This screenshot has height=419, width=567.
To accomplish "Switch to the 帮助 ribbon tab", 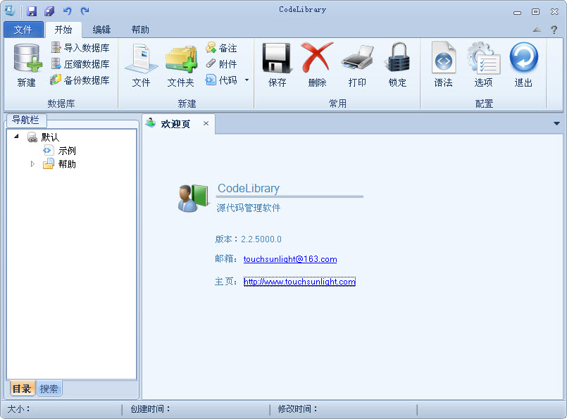I will [140, 30].
